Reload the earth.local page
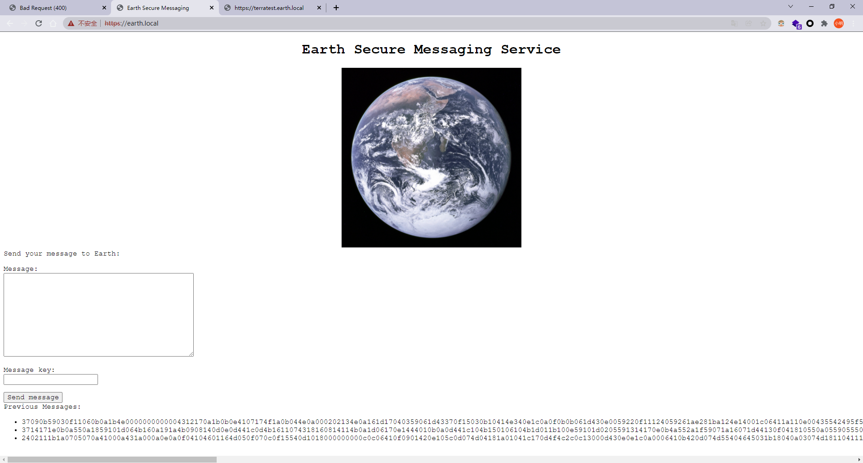The width and height of the screenshot is (863, 463). [x=39, y=23]
